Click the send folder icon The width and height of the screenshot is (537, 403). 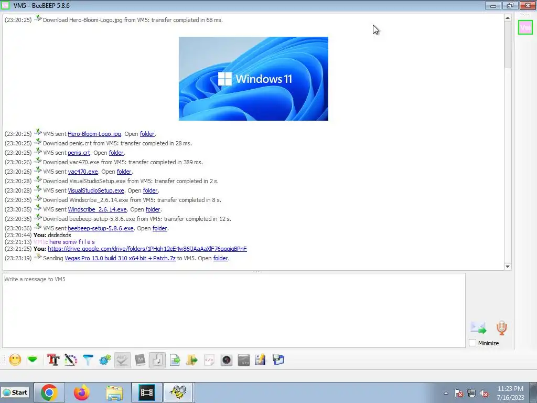coord(192,360)
